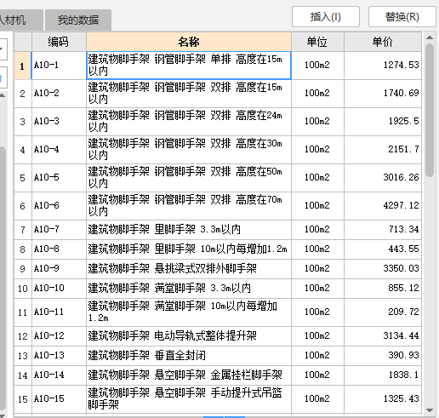The width and height of the screenshot is (439, 418).
Task: Click price cell 1274.53
Action: tap(383, 66)
